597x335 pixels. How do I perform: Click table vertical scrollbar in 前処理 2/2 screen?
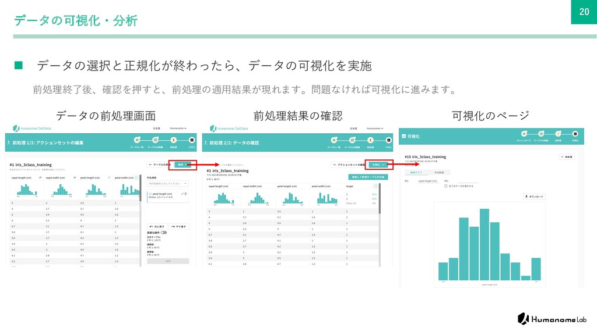tap(380, 198)
